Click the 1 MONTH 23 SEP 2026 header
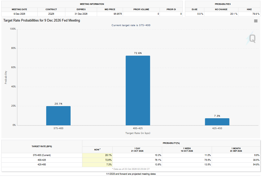This screenshot has height=177, width=262. pyautogui.click(x=236, y=150)
